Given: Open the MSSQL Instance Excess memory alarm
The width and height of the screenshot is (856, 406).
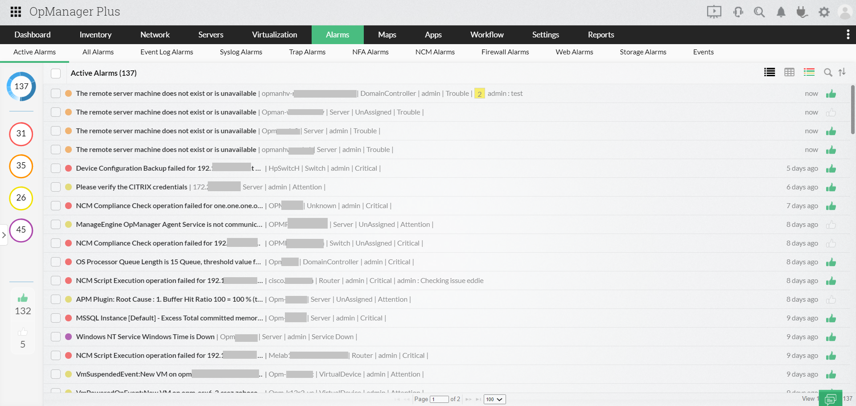Looking at the screenshot, I should point(169,318).
